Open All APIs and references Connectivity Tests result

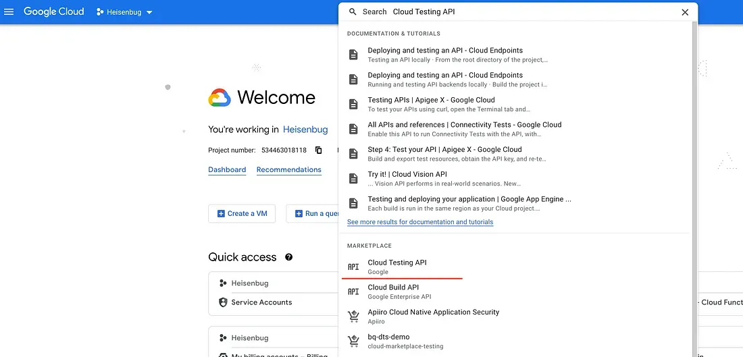point(514,130)
